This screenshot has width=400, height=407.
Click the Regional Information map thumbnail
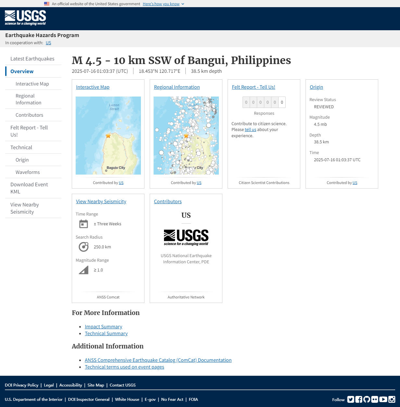click(x=186, y=136)
